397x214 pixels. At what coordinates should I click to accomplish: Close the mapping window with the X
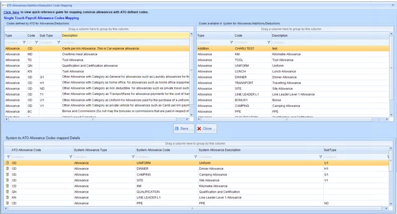[x=393, y=5]
